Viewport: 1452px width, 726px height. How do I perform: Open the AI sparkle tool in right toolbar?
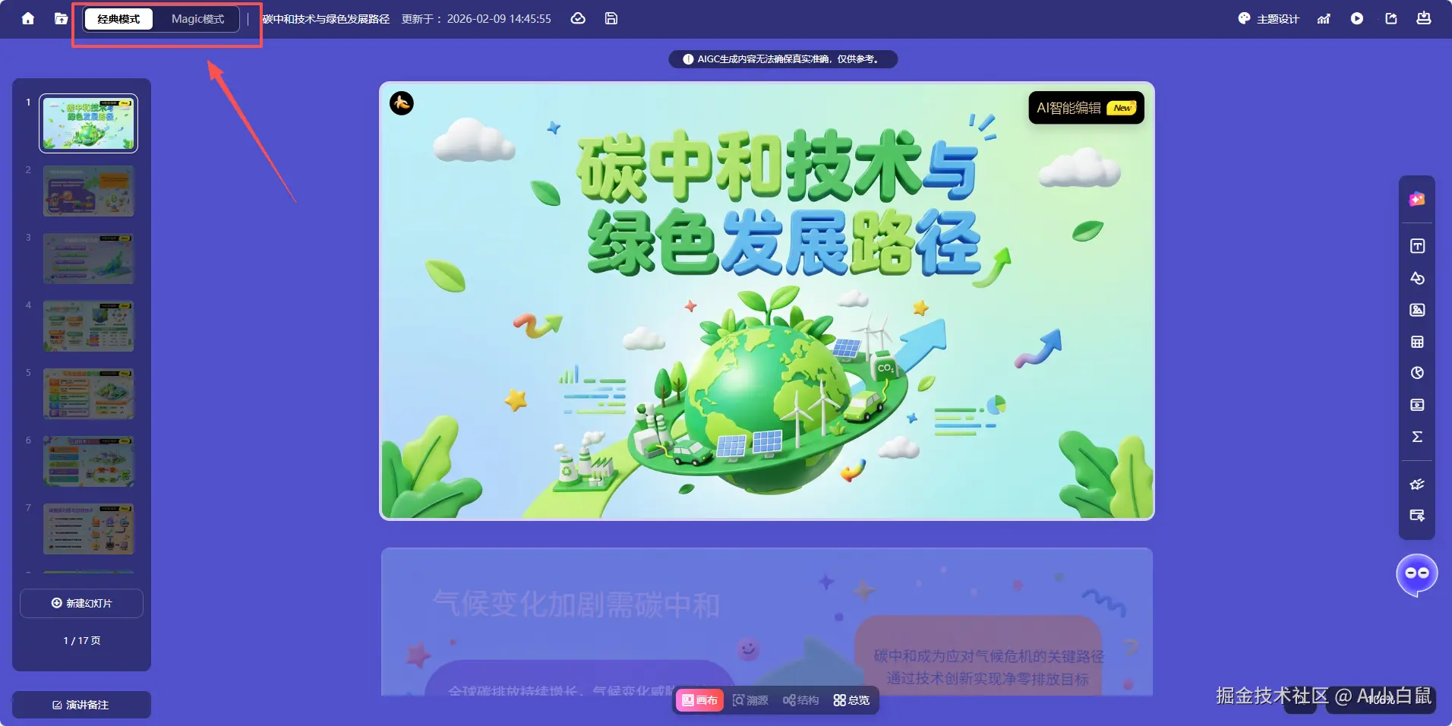click(1417, 199)
